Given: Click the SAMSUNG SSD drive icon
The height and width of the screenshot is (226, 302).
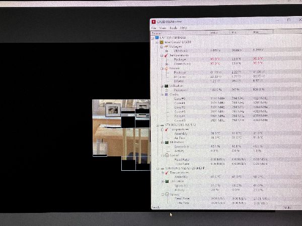Looking at the screenshot, I should point(163,169).
